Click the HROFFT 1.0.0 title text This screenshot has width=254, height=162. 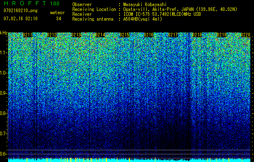click(x=31, y=3)
